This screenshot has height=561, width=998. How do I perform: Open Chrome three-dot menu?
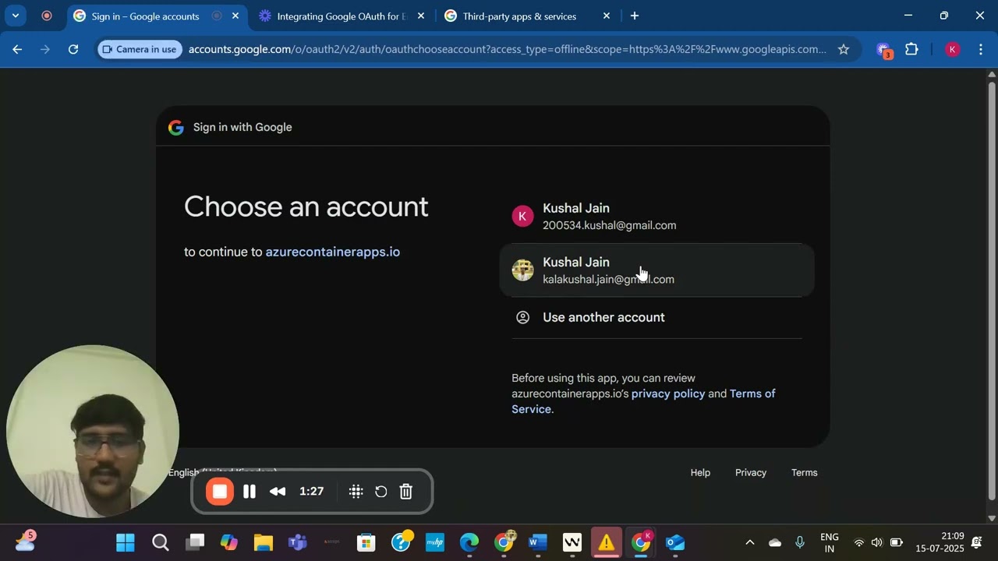(981, 49)
